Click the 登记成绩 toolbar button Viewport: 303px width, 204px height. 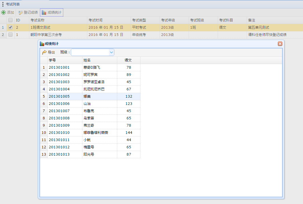[28, 12]
